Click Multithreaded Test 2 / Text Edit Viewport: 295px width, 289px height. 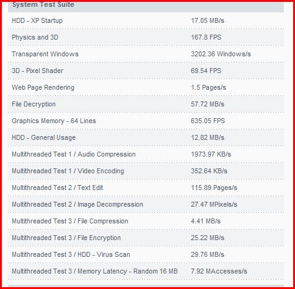click(57, 188)
